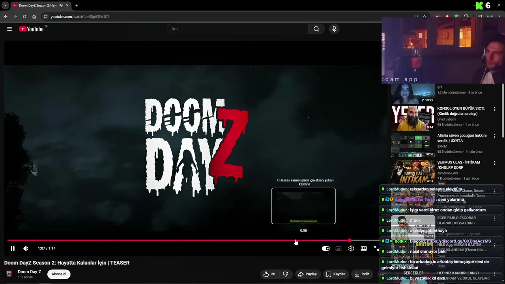Go forward with the browser forward arrow
Image resolution: width=505 pixels, height=284 pixels.
coord(15,17)
